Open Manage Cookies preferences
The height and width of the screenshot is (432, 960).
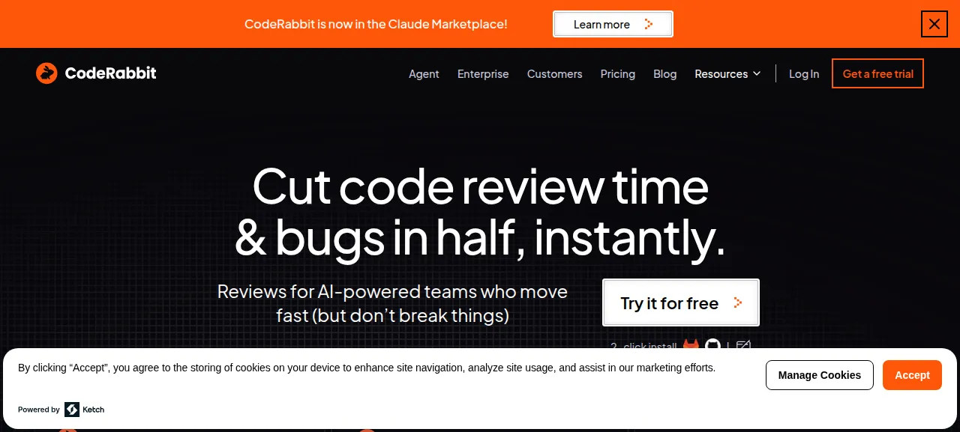click(x=820, y=375)
